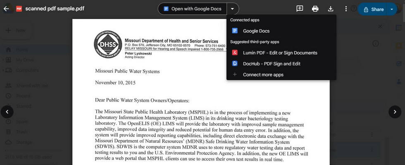Click 'Dear Public Water System Owners/Operators:' line
The height and width of the screenshot is (165, 405).
(142, 100)
